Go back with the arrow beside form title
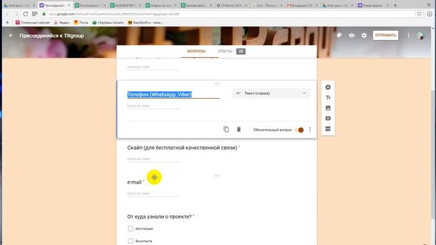This screenshot has width=436, height=245. (11, 35)
